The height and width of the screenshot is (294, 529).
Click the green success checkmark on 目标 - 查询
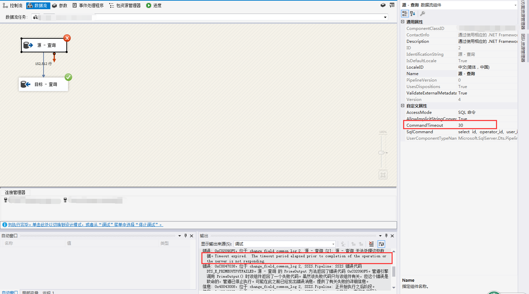68,77
